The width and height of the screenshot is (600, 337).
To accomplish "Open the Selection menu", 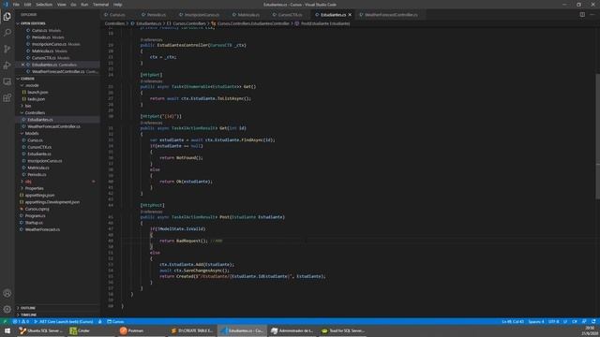I will tap(44, 5).
